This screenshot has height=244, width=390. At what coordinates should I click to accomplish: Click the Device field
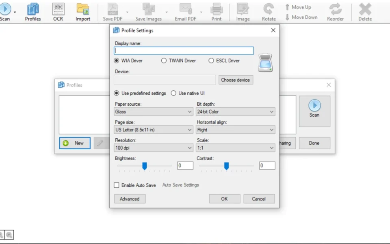(165, 80)
